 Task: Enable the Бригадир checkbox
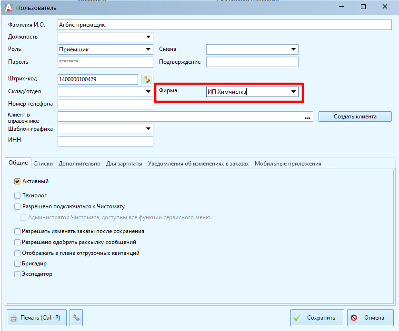click(17, 263)
